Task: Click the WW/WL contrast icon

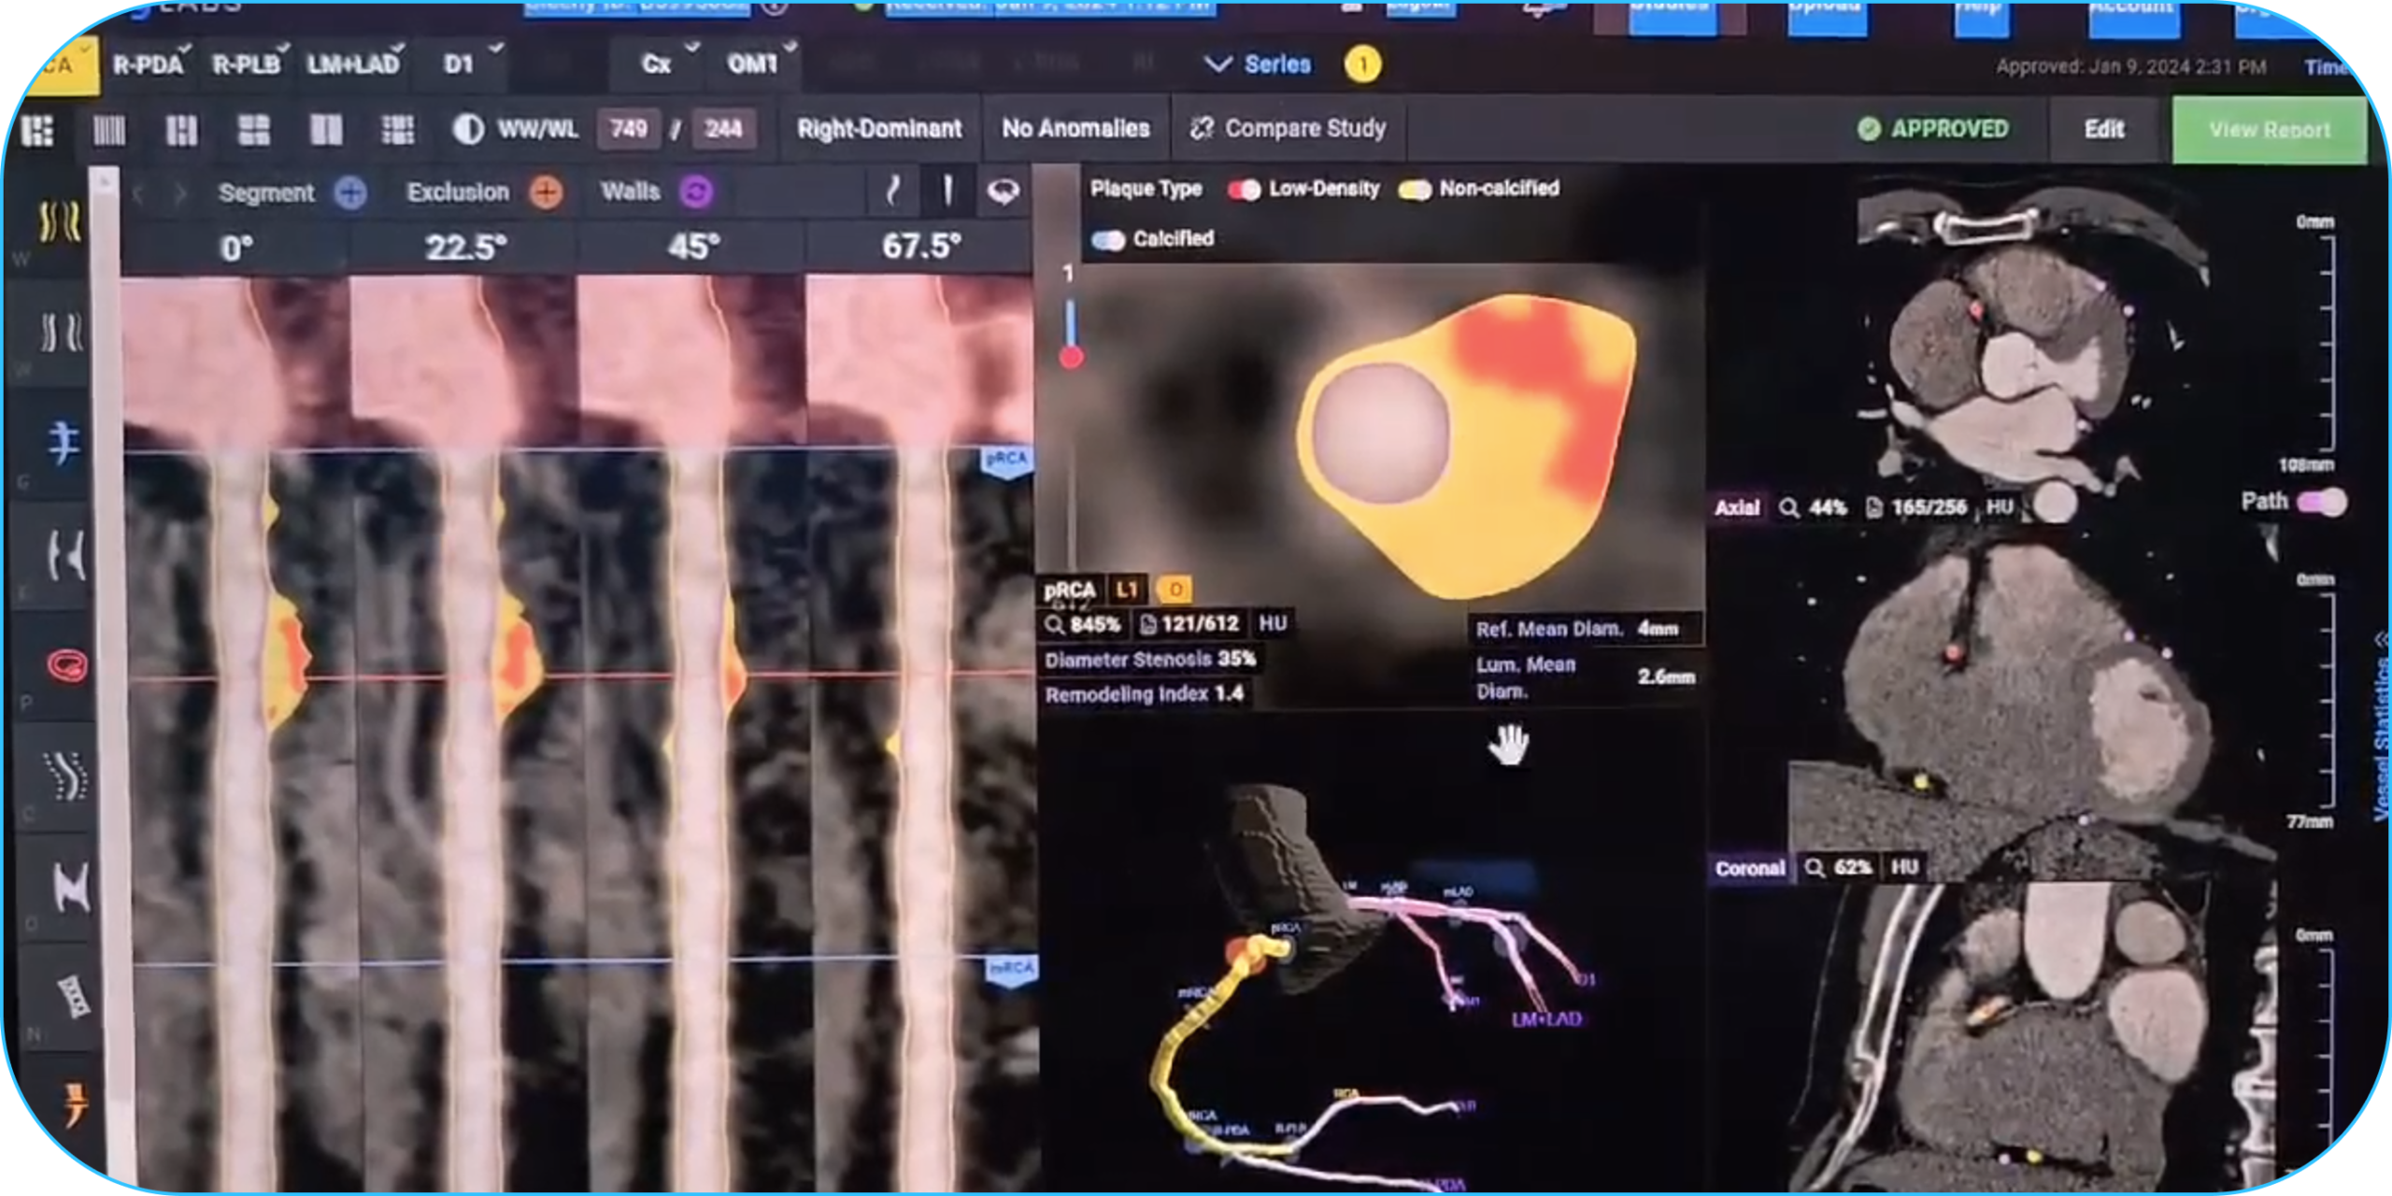Action: (467, 129)
